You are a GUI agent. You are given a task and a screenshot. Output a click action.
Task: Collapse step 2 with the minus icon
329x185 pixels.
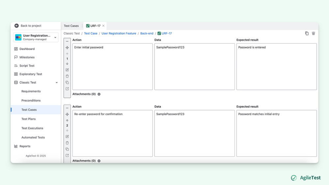pyautogui.click(x=67, y=108)
